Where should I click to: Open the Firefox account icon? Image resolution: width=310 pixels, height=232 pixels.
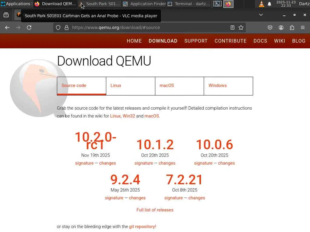[x=281, y=27]
